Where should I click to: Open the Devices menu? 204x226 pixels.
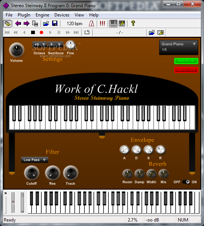62,15
